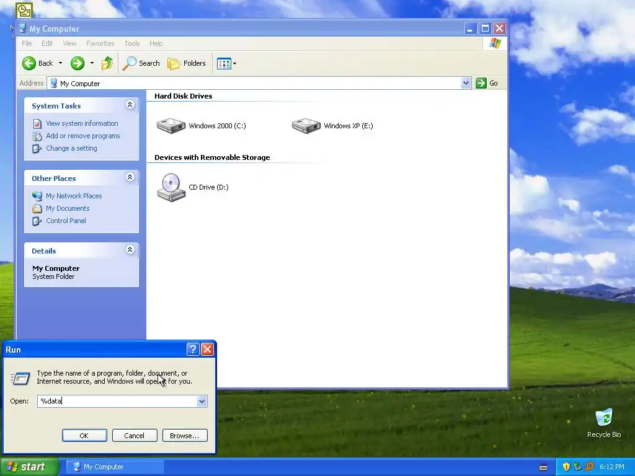This screenshot has height=476, width=635.
Task: Click the keyboard icon on taskbar
Action: click(543, 467)
